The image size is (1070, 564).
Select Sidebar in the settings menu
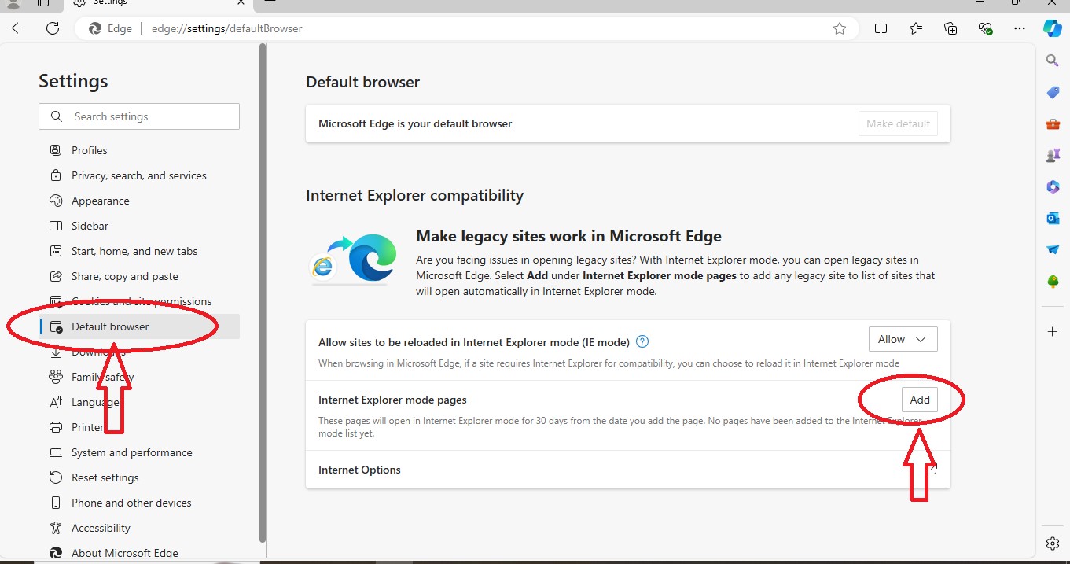pos(139,226)
